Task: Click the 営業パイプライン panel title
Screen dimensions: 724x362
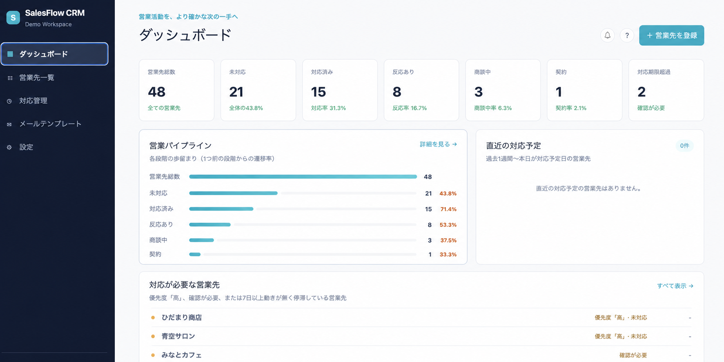Action: (180, 146)
